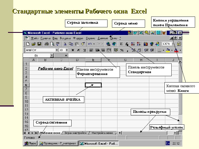This screenshot has height=149, width=199.
Task: Open the Сервис menu
Action: tap(90, 38)
